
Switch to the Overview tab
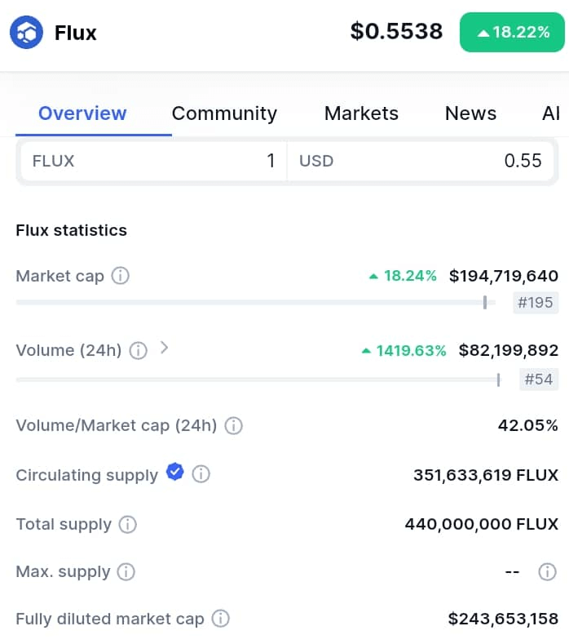pyautogui.click(x=82, y=113)
